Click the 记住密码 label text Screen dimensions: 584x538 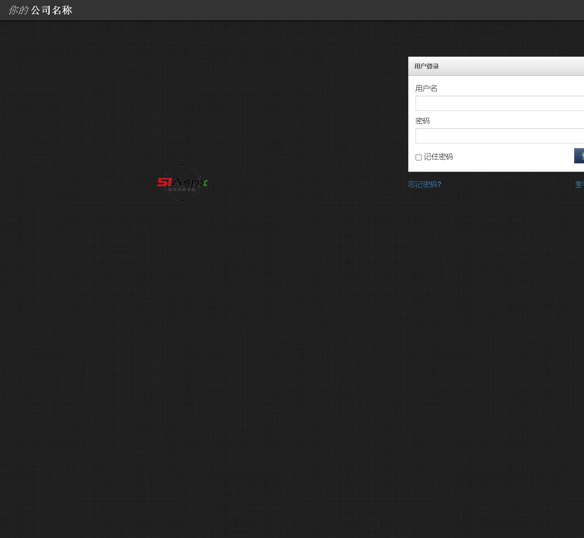click(x=438, y=157)
